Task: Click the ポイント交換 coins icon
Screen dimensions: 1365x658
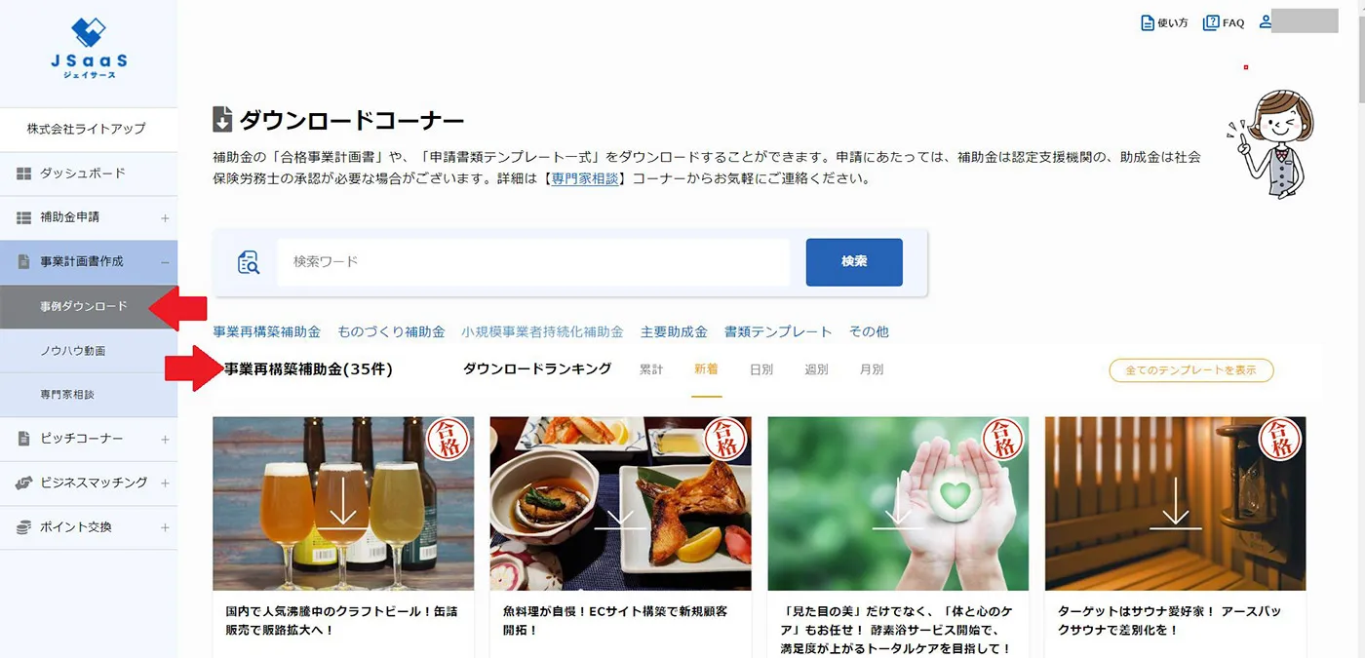Action: pos(24,527)
